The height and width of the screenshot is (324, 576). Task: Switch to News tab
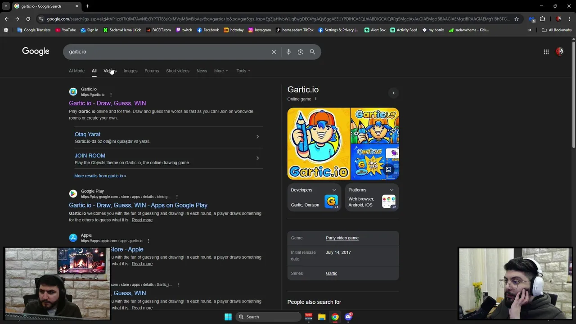pyautogui.click(x=202, y=71)
